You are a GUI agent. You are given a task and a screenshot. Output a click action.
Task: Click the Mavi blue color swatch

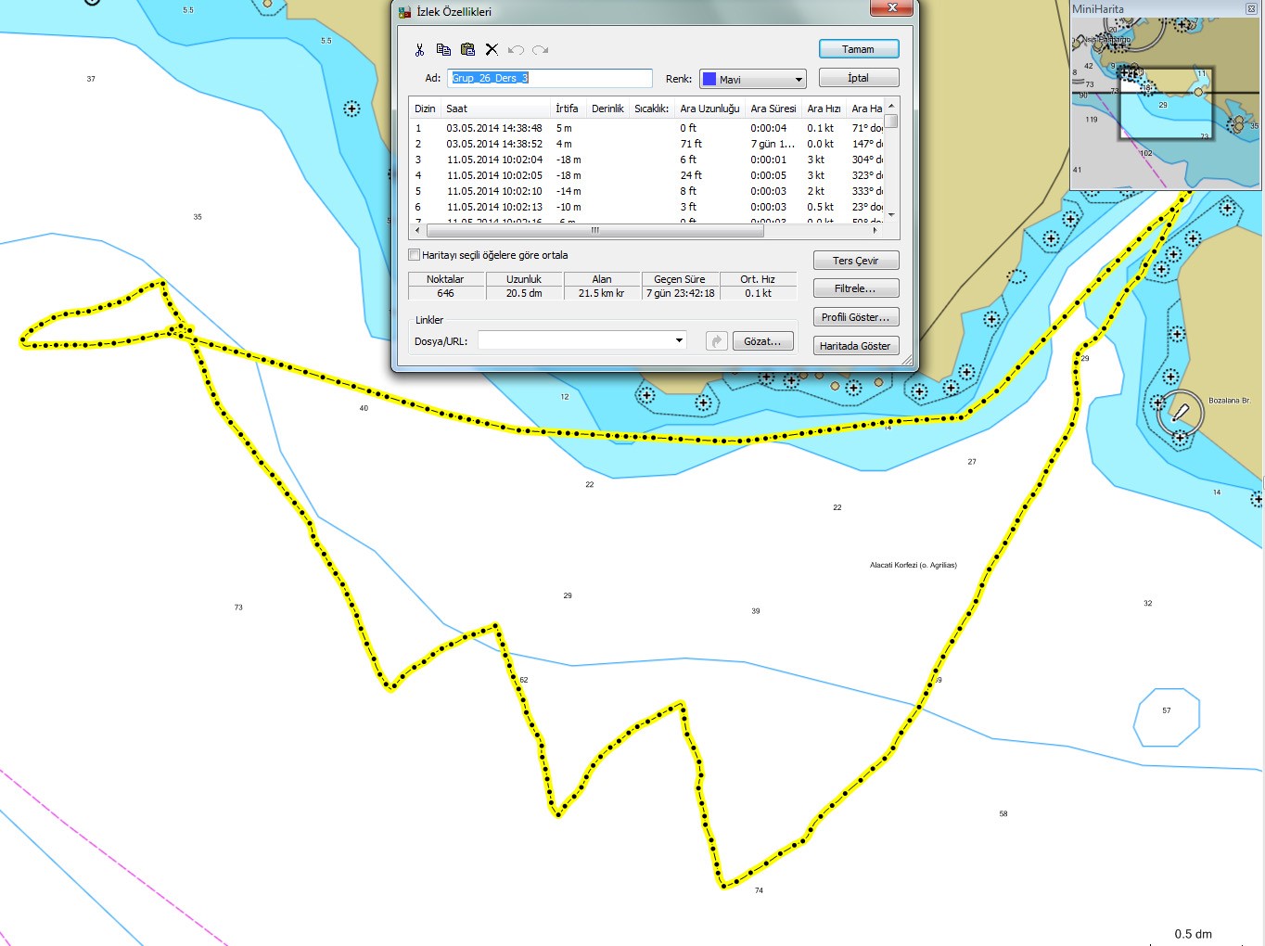pyautogui.click(x=709, y=80)
